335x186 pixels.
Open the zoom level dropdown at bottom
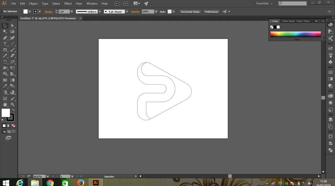(x=47, y=177)
